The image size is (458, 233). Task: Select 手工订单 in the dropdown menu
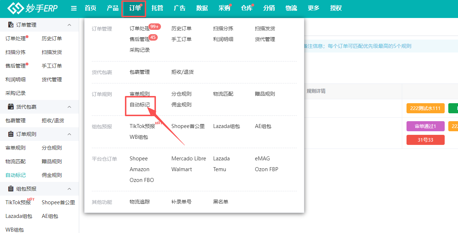coord(181,39)
